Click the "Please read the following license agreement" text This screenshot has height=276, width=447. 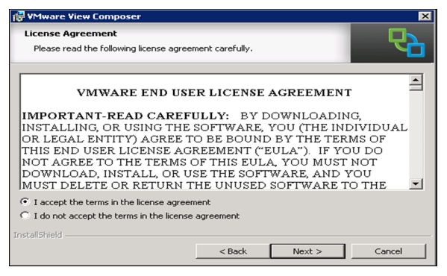point(143,48)
